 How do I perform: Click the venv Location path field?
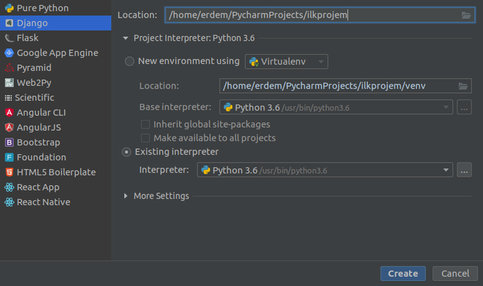[345, 86]
